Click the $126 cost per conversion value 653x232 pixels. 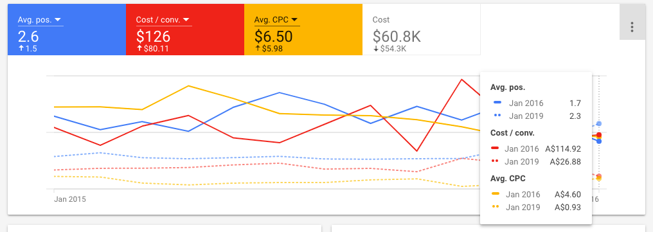point(153,37)
